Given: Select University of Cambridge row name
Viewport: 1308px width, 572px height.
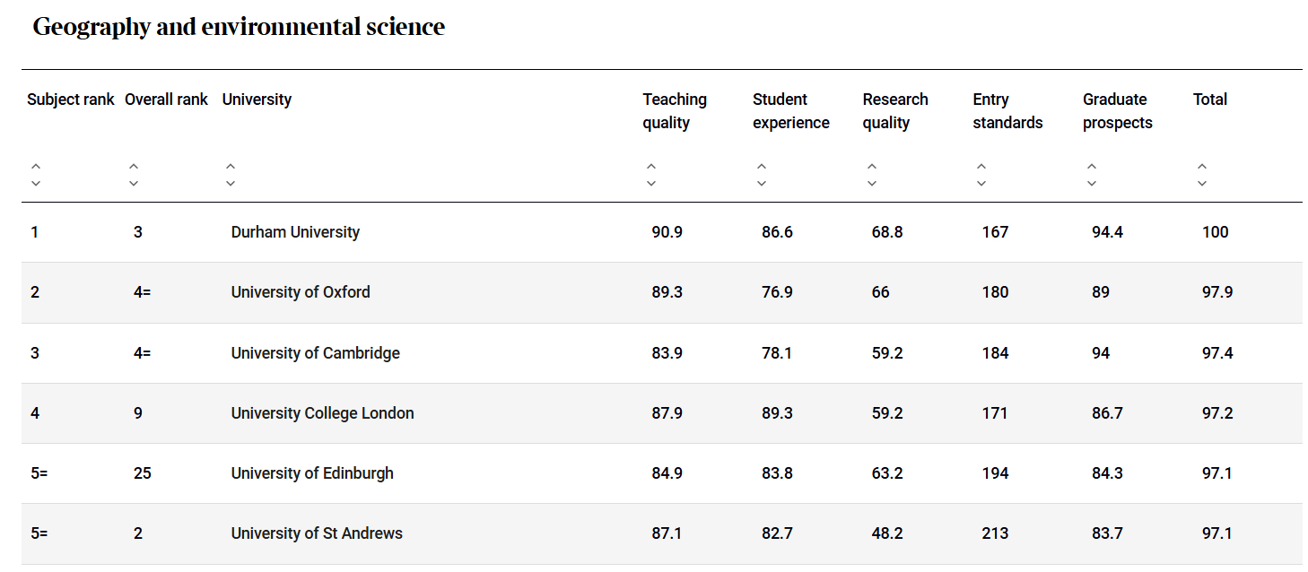Looking at the screenshot, I should (x=315, y=353).
